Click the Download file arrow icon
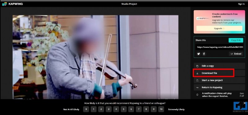The image size is (248, 115). (x=197, y=73)
